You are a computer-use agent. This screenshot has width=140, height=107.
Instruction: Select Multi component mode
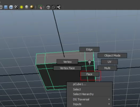click(x=107, y=68)
